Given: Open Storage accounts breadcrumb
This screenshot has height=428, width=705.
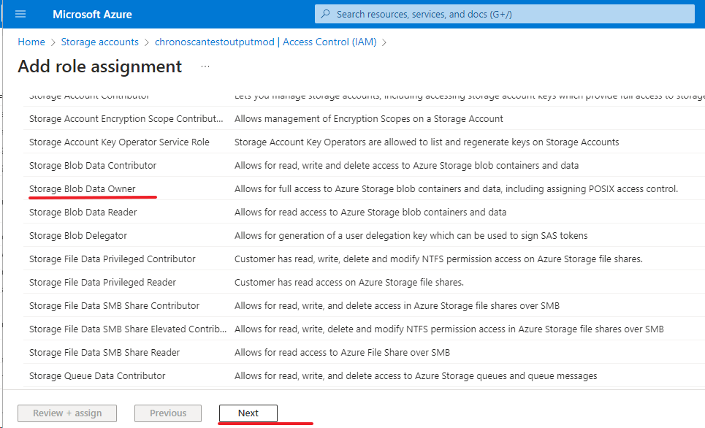Looking at the screenshot, I should coord(99,42).
